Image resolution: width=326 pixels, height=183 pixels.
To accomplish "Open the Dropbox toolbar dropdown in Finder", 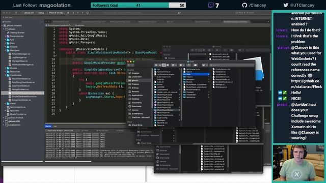I will [204, 65].
